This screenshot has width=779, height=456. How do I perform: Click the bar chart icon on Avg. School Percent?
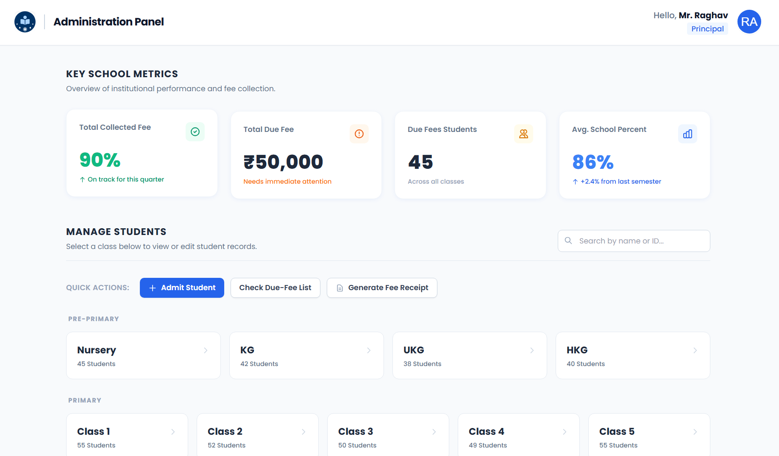pos(687,134)
